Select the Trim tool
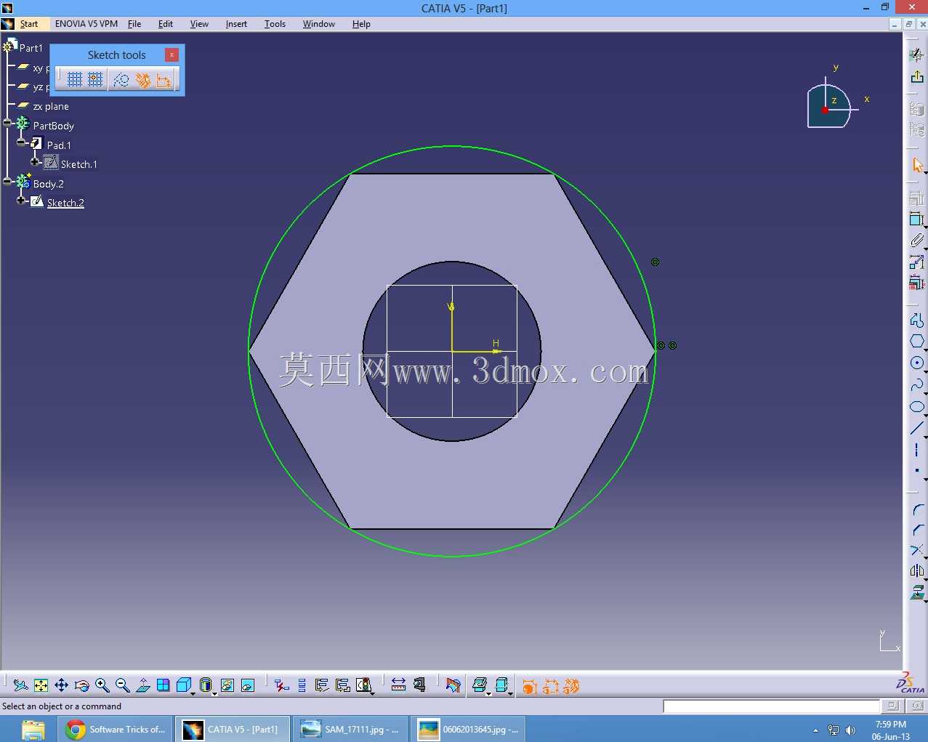 [917, 550]
